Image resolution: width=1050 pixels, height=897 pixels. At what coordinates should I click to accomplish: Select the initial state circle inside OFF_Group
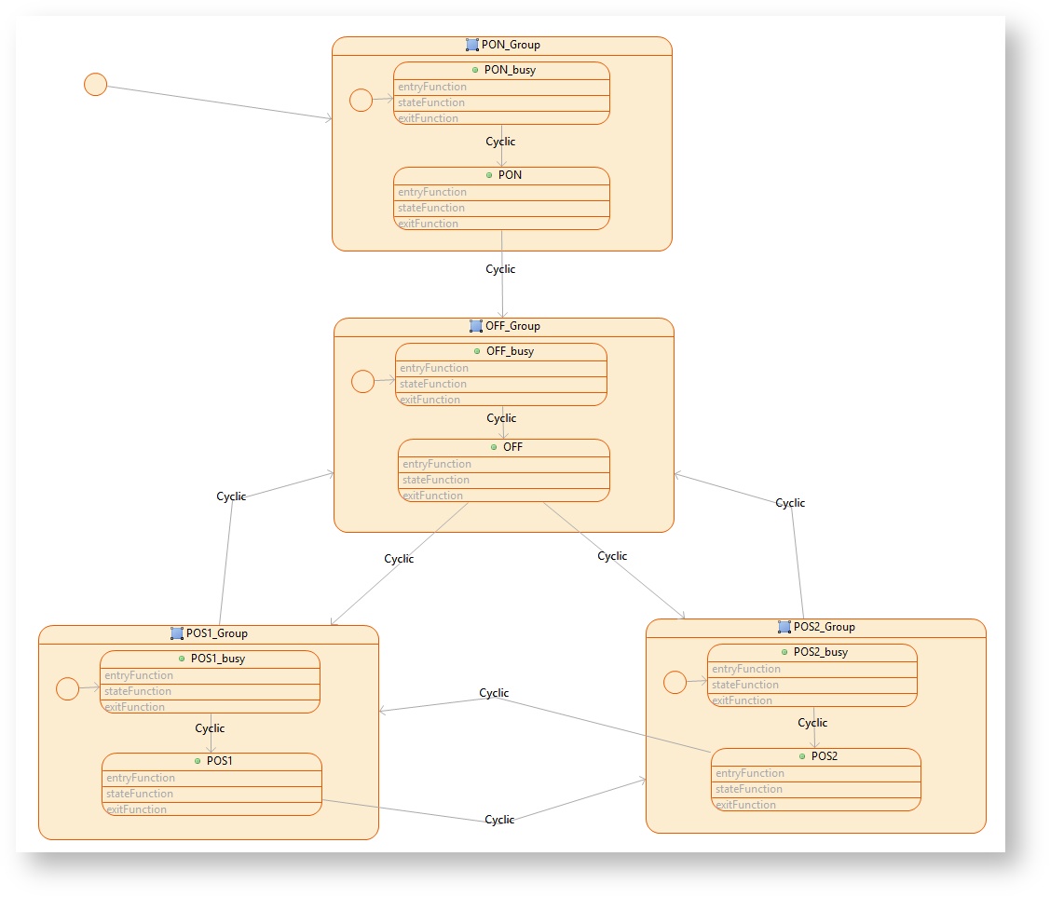(362, 381)
